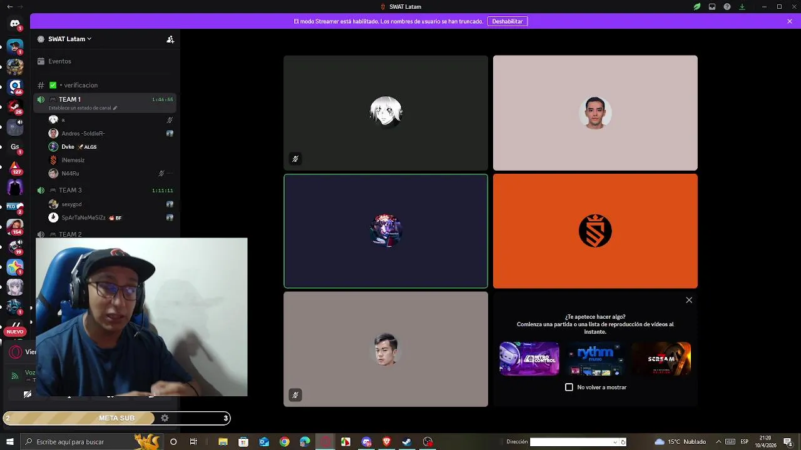Click Deshabilitar to disable Streamer mode

[x=508, y=21]
